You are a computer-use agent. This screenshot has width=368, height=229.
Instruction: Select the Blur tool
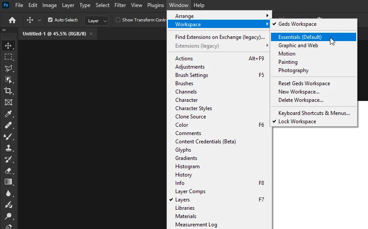coord(8,193)
